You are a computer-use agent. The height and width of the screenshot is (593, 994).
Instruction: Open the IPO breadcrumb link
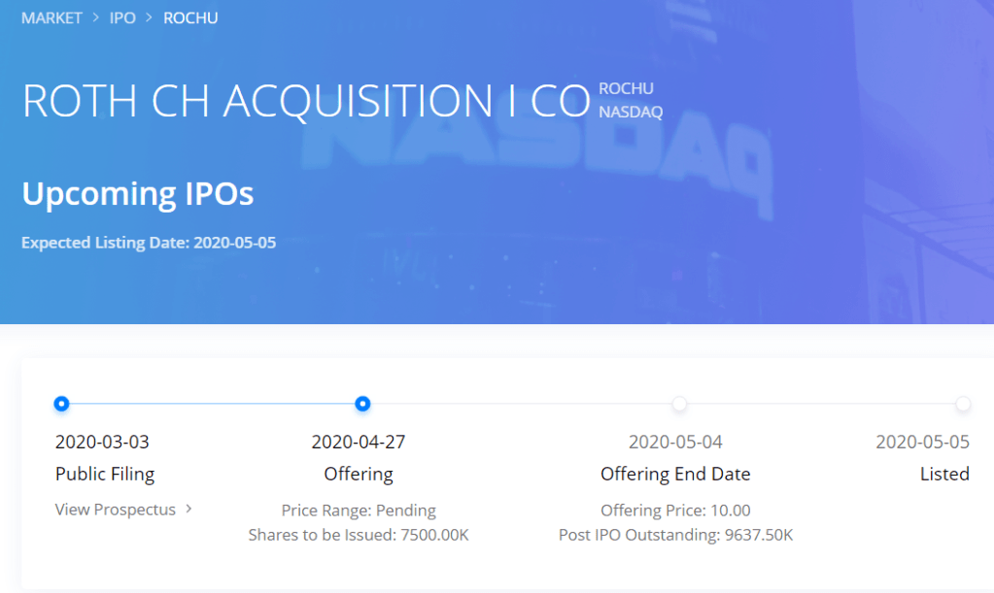coord(122,18)
